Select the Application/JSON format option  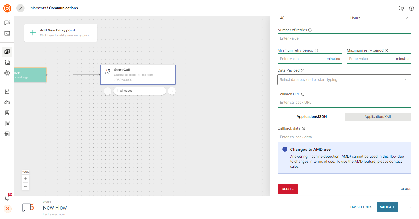(311, 117)
